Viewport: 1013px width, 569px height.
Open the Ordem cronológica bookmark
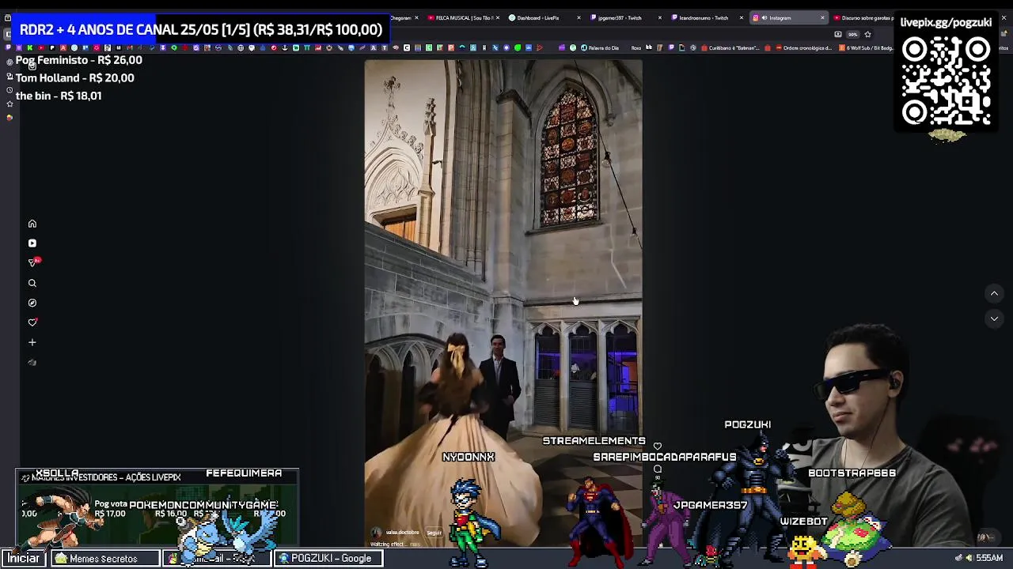point(803,47)
